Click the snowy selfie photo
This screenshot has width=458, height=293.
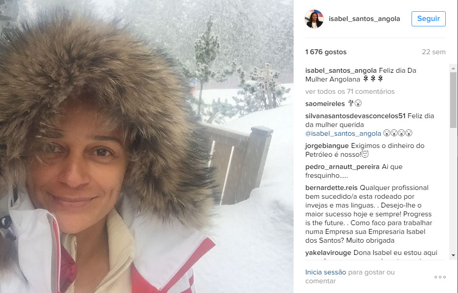click(147, 146)
